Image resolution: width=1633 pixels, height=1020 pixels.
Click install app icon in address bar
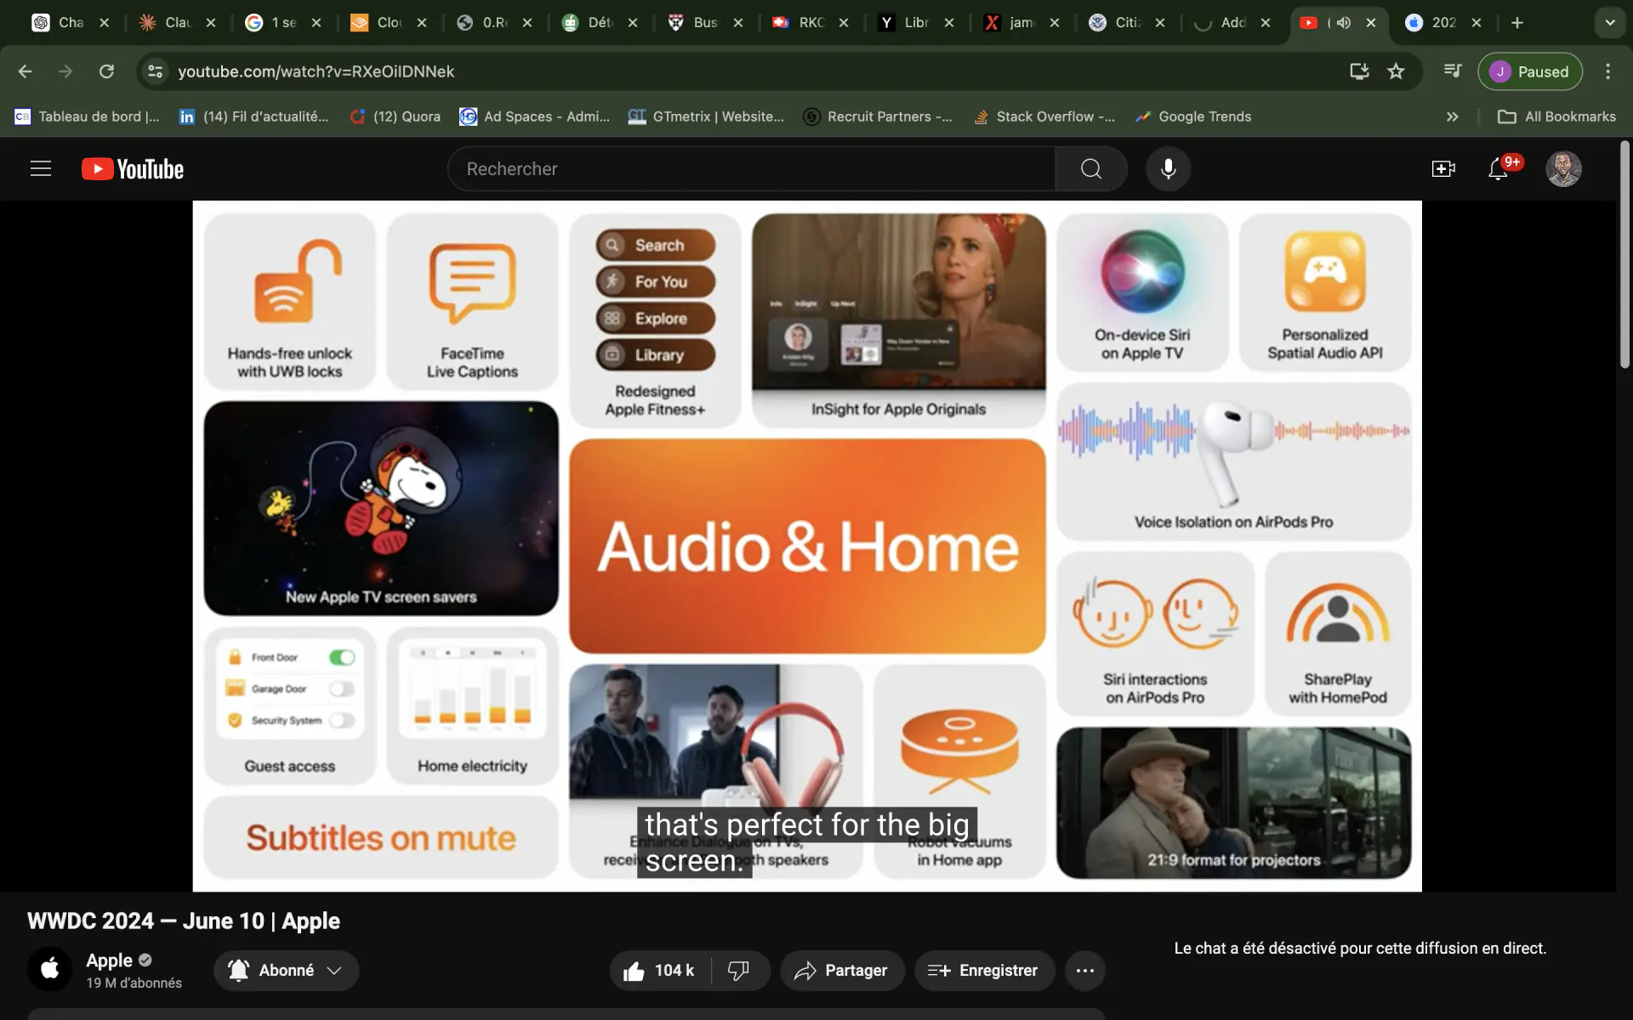1359,71
